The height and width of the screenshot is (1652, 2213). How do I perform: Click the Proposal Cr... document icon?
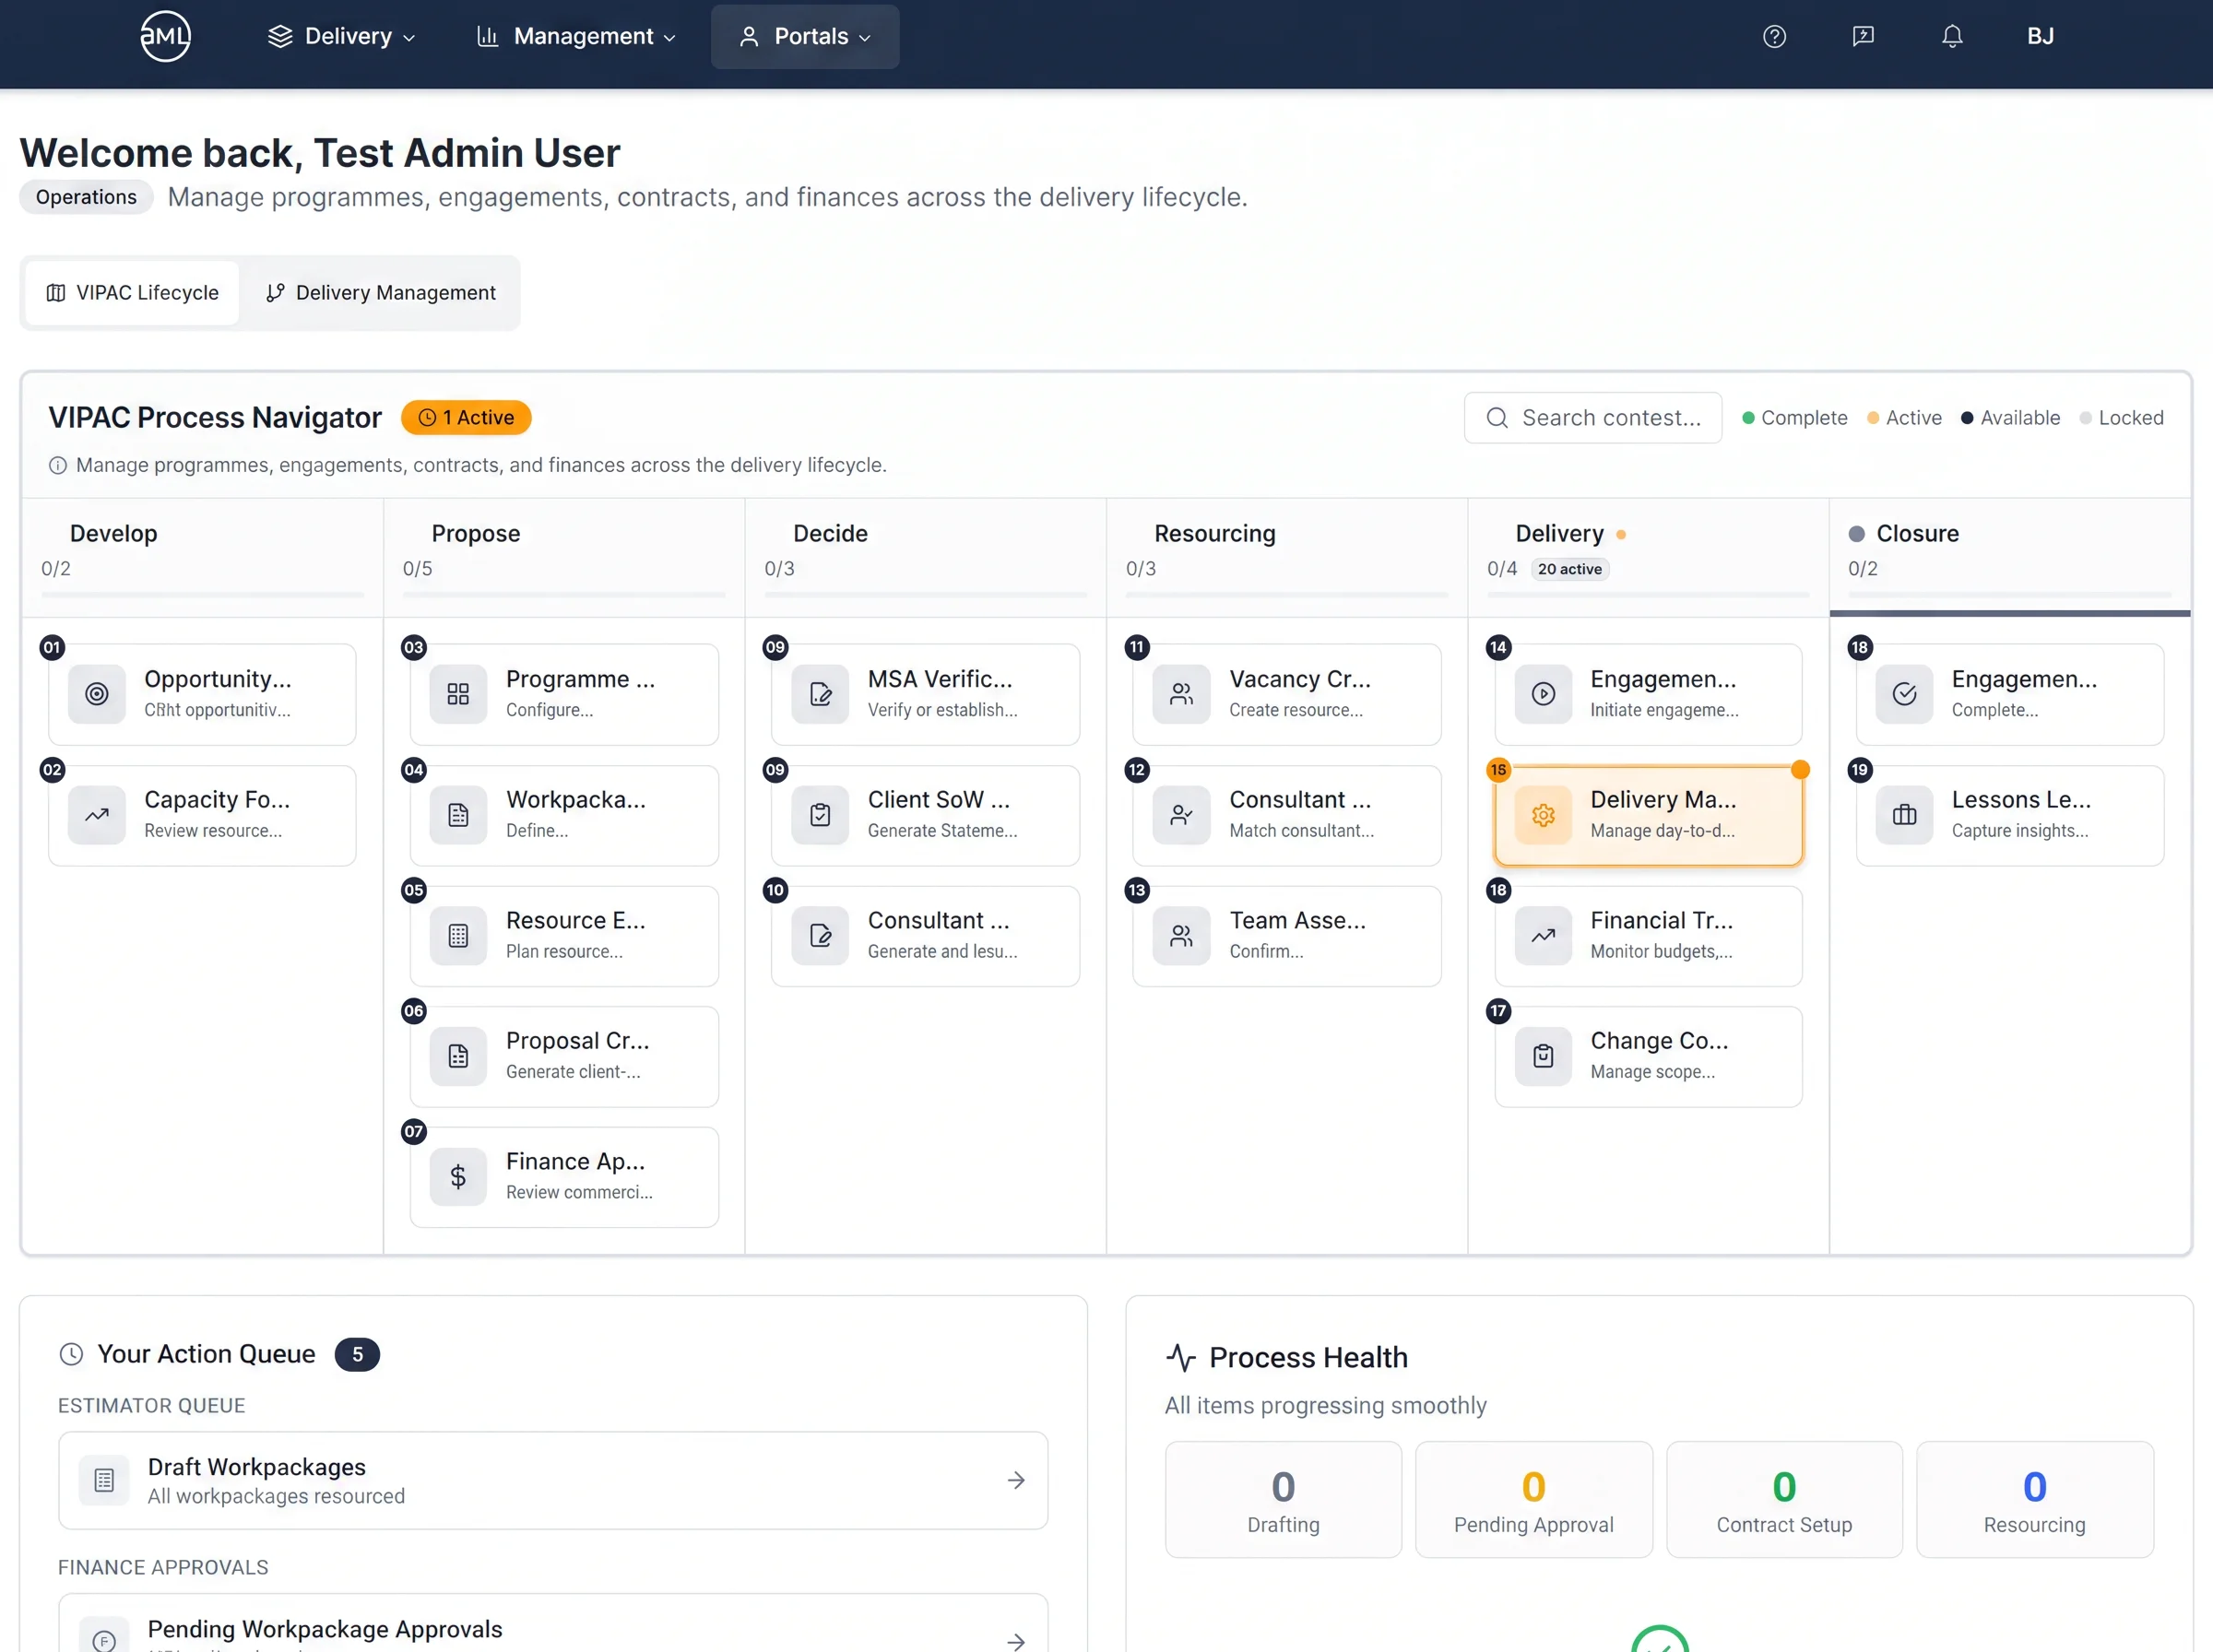pos(458,1056)
